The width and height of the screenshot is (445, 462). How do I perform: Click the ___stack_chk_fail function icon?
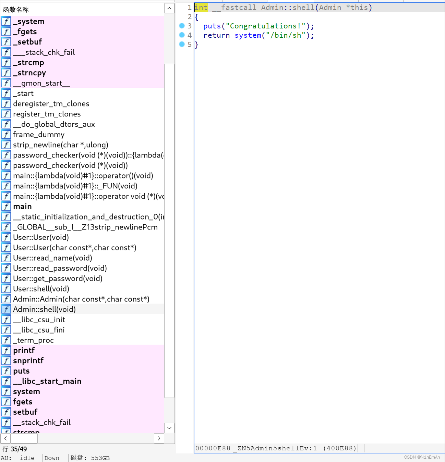pos(6,52)
